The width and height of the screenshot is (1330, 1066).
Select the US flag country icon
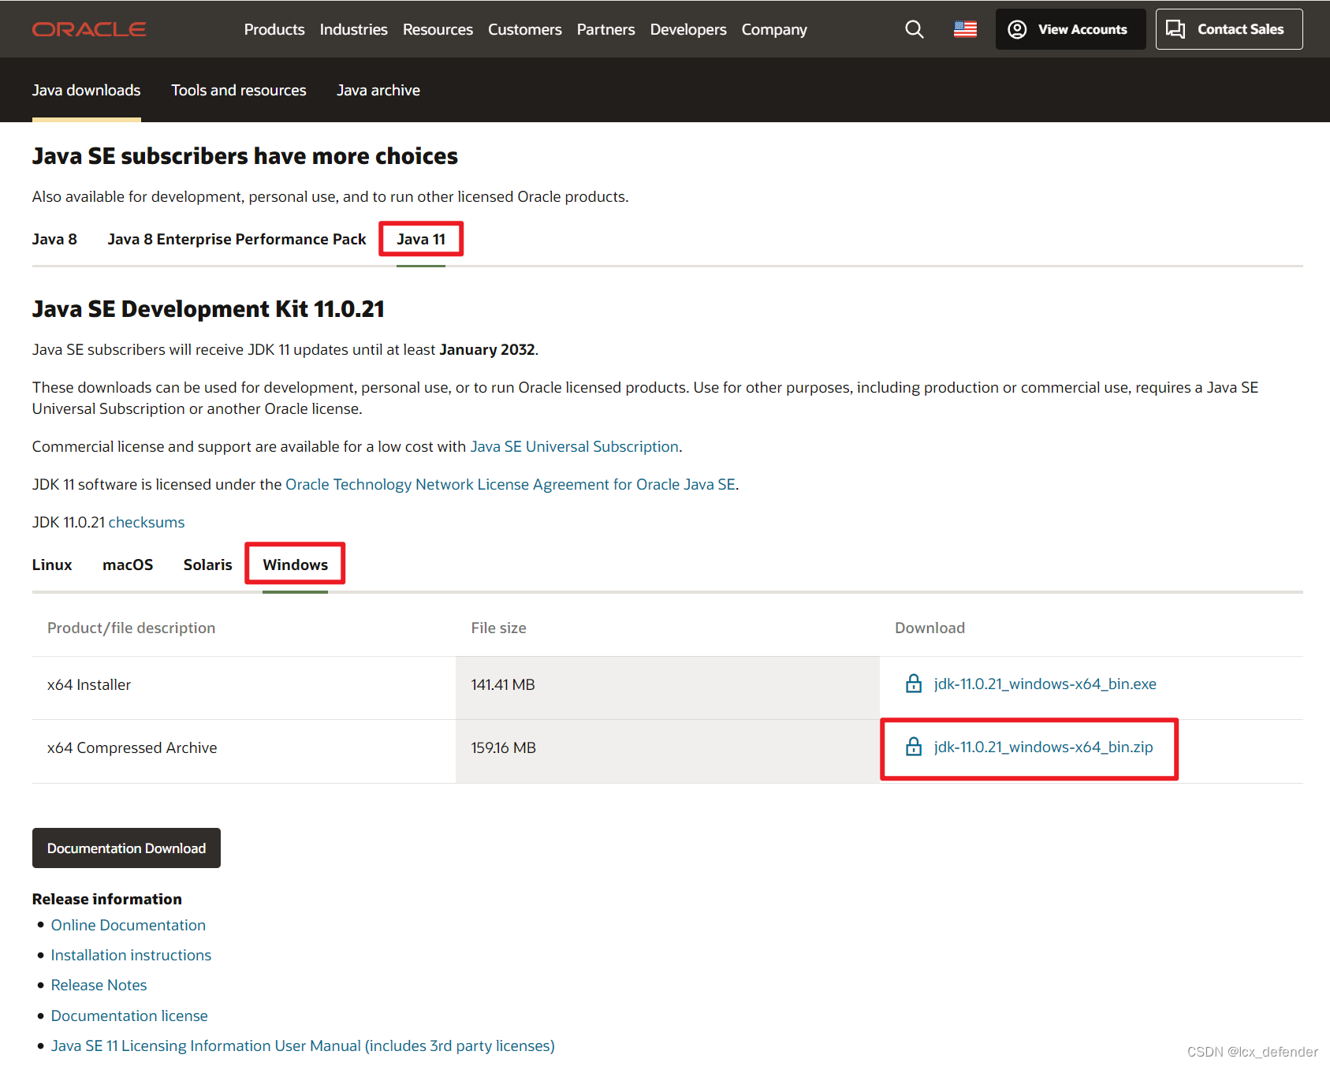coord(965,29)
